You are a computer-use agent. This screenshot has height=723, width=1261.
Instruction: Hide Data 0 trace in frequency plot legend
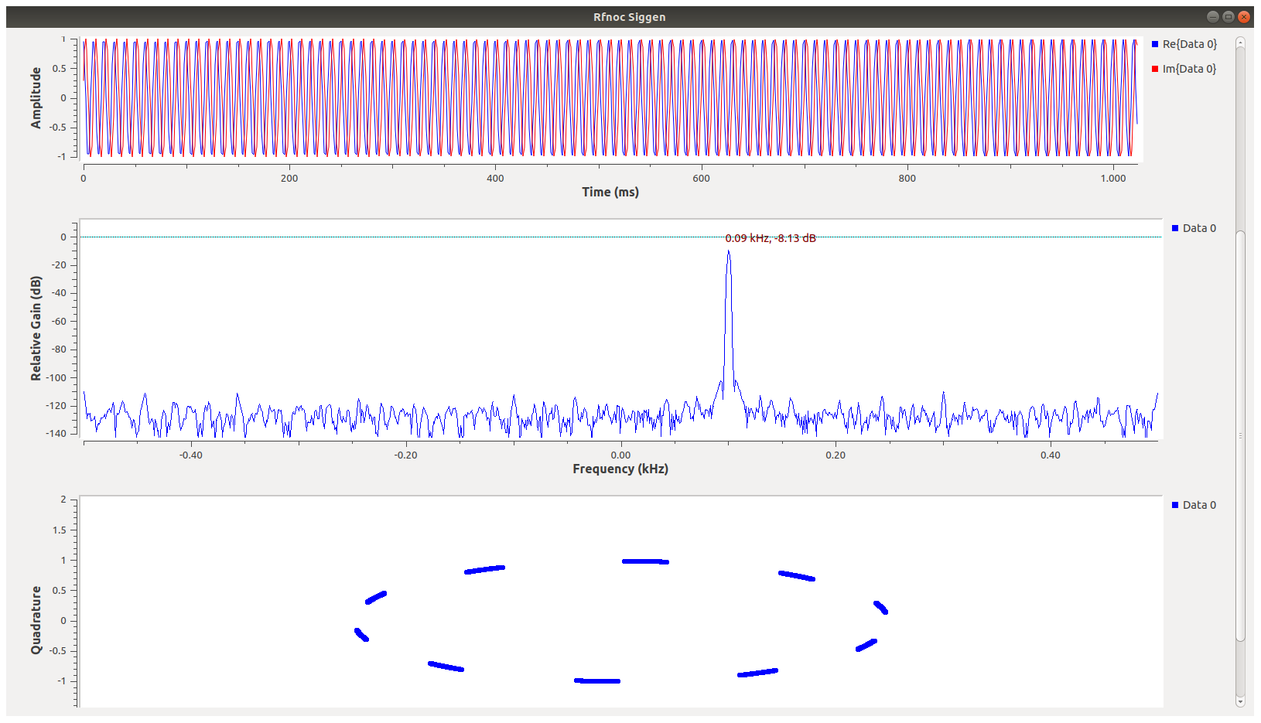coord(1194,228)
